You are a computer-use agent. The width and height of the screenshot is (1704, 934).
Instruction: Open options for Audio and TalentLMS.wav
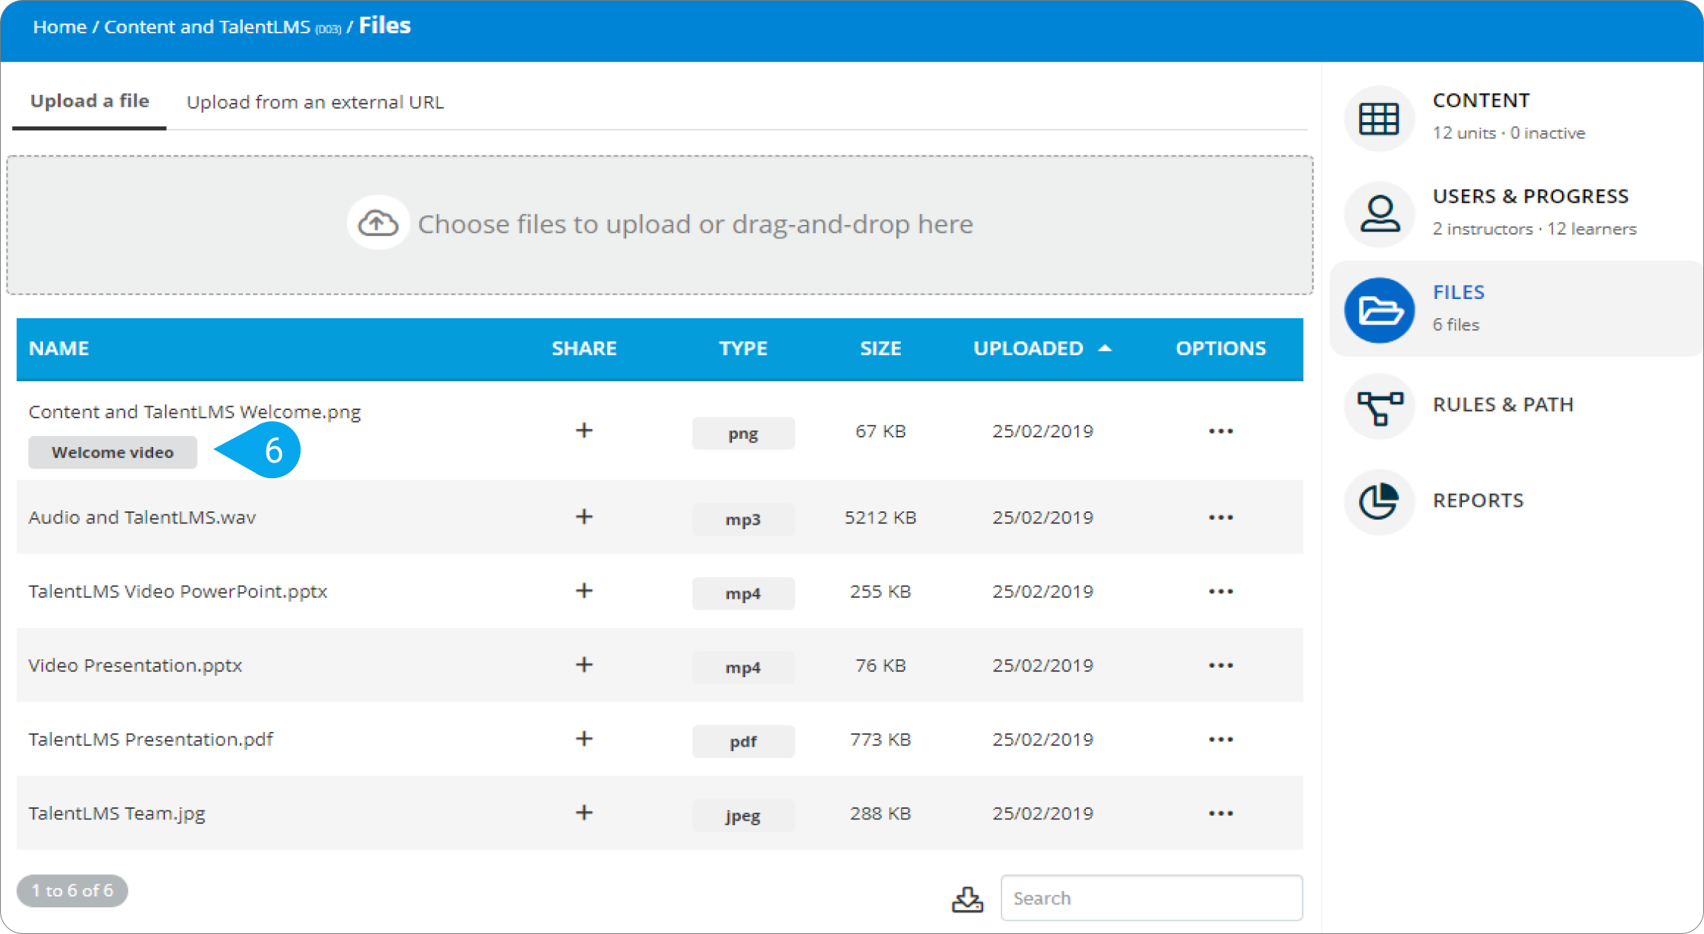pos(1221,517)
